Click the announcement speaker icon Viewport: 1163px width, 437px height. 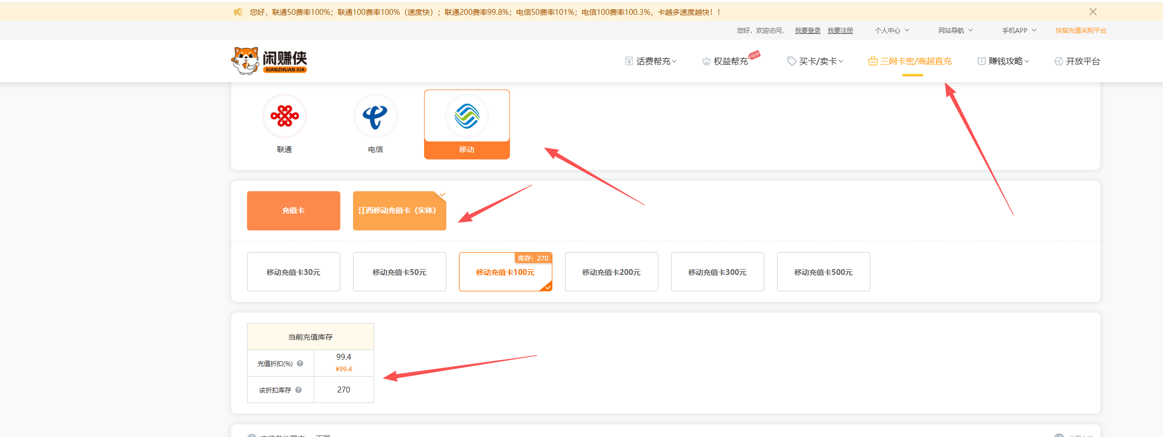(238, 12)
